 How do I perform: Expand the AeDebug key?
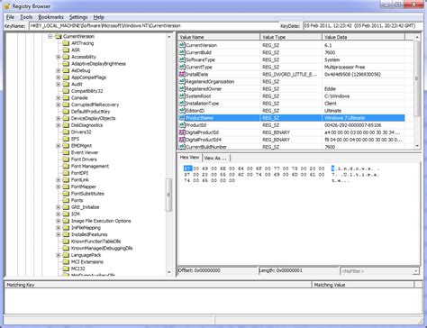(59, 70)
